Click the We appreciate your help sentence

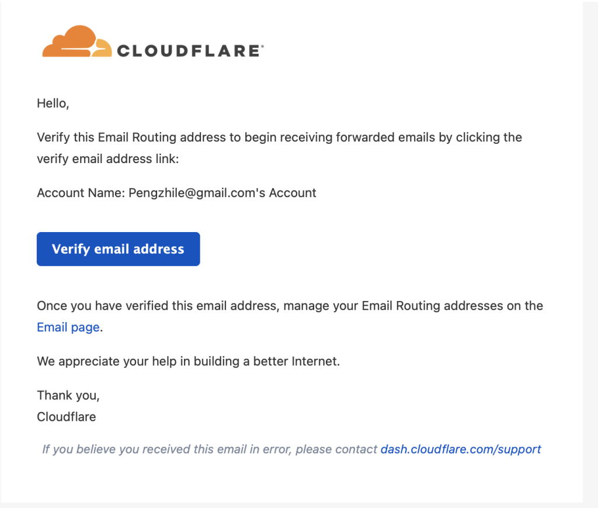tap(189, 361)
